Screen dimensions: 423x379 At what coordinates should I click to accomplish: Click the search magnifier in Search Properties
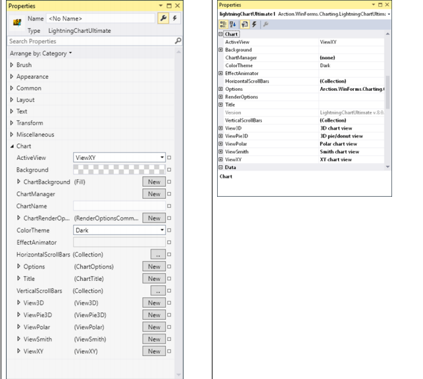click(x=178, y=41)
